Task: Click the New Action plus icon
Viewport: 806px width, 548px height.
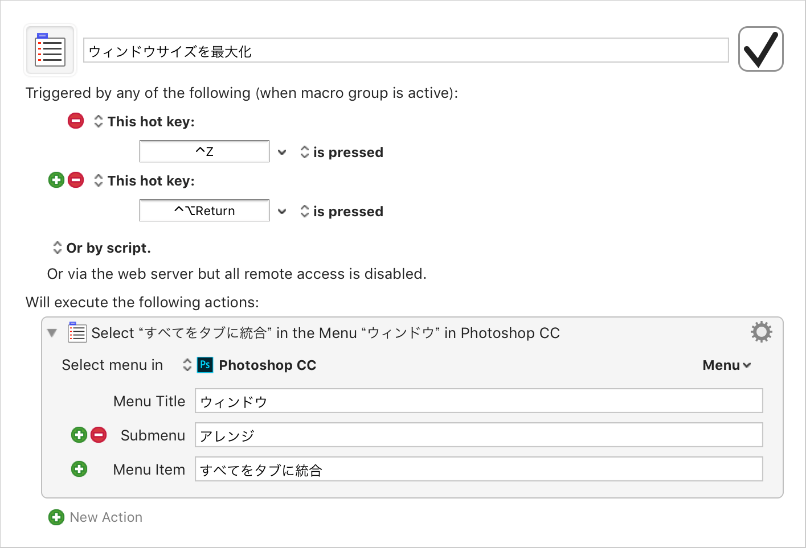Action: click(x=56, y=517)
